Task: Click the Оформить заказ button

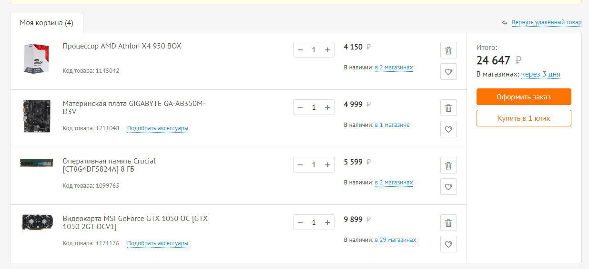Action: pyautogui.click(x=524, y=97)
